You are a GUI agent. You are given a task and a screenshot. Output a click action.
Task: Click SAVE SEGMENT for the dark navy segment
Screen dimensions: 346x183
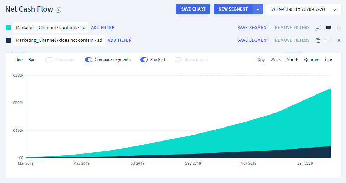(x=253, y=40)
